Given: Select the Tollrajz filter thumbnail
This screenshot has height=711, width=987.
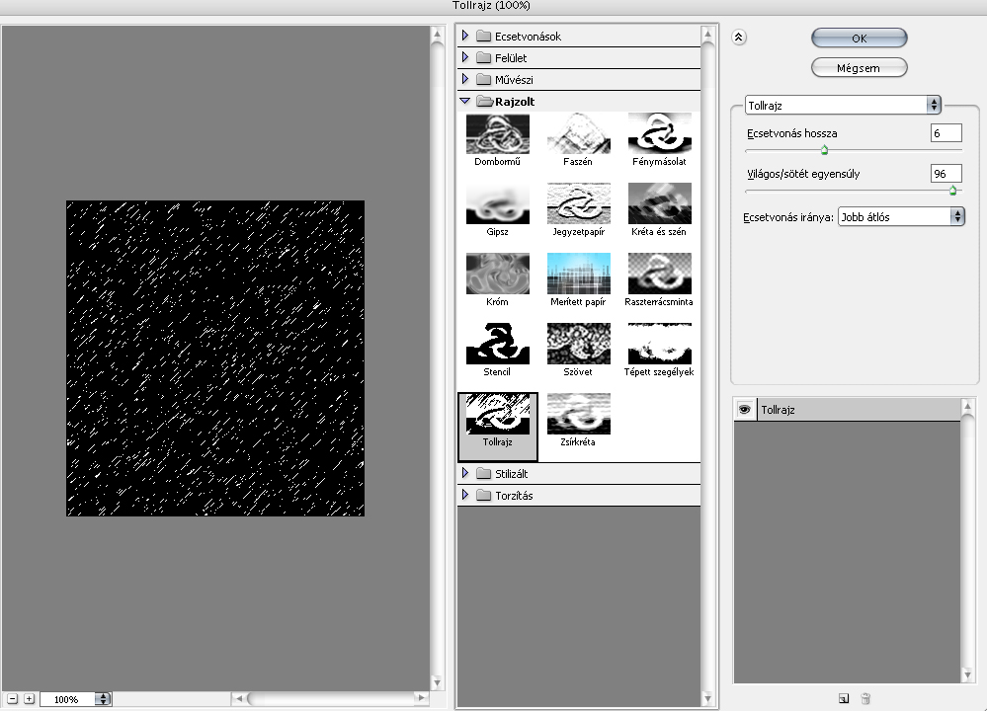Looking at the screenshot, I should pyautogui.click(x=497, y=414).
